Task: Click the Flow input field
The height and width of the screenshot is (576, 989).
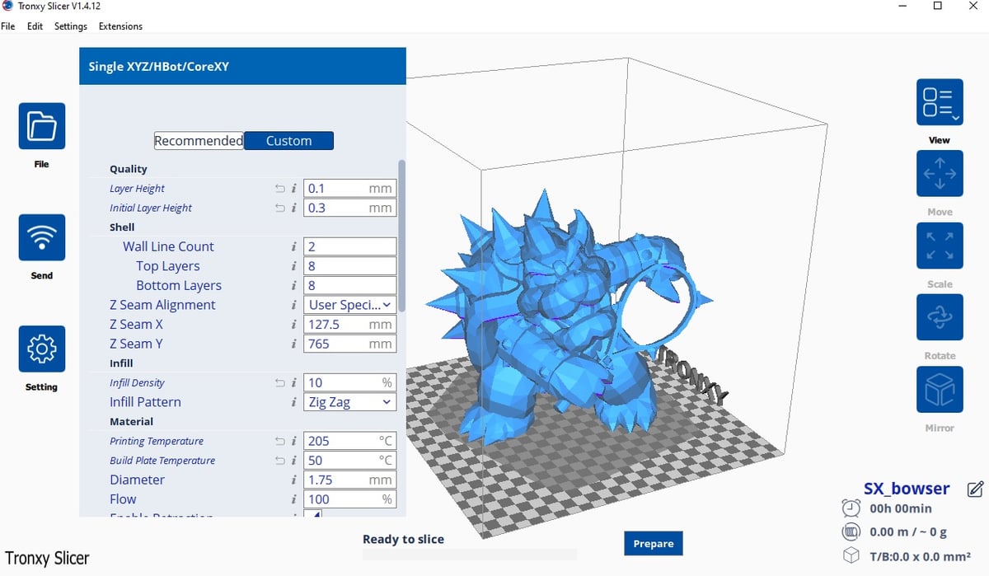Action: click(350, 499)
